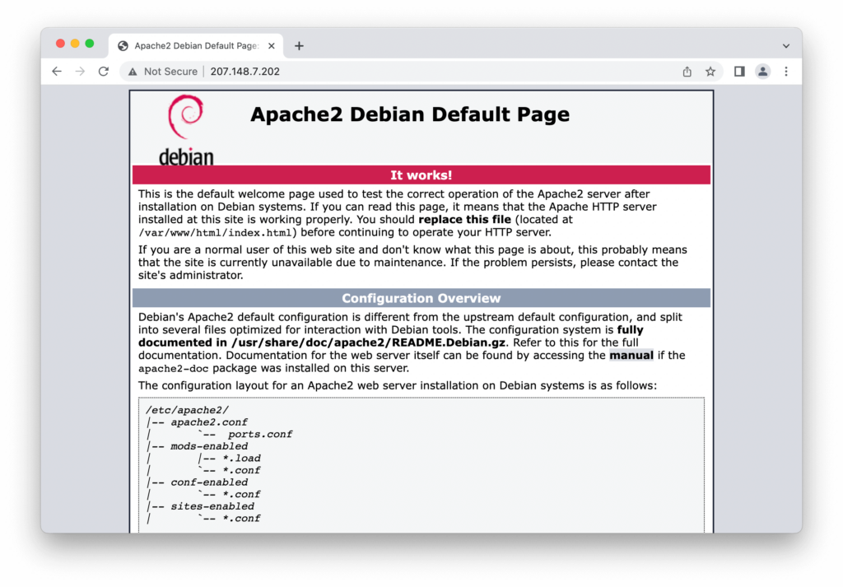Share this page via share icon

click(x=687, y=72)
